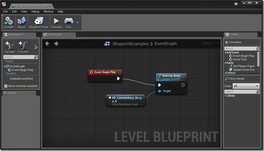264x151 pixels.
Task: Open the File menu
Action: [x=5, y=11]
